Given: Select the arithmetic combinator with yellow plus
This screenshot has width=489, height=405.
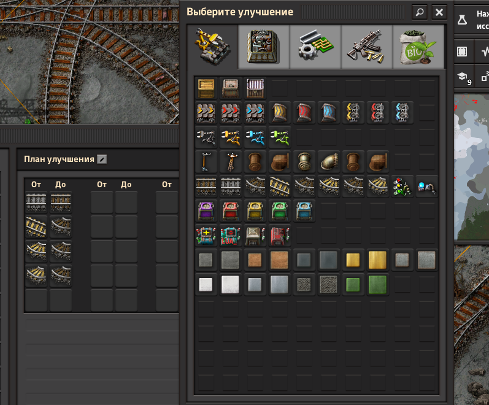Looking at the screenshot, I should tap(206, 235).
